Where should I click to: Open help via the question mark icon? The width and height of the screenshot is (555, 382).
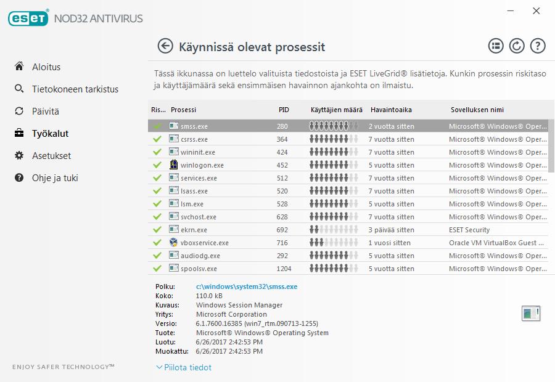(x=538, y=46)
